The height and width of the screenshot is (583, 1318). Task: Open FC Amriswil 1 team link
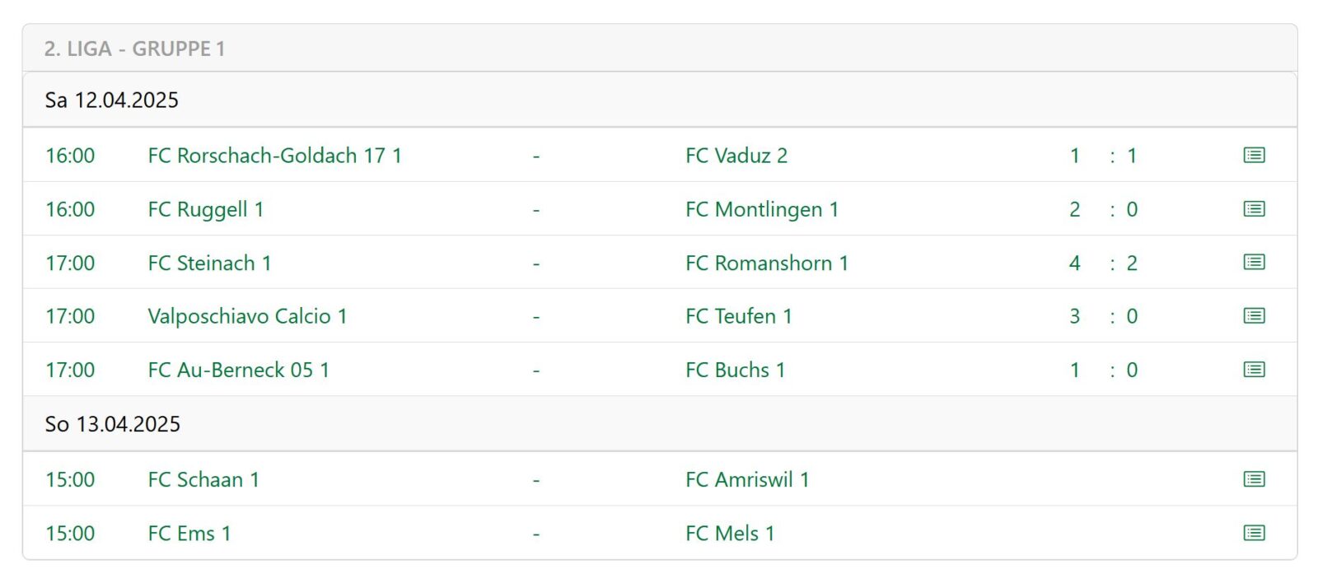pyautogui.click(x=746, y=479)
